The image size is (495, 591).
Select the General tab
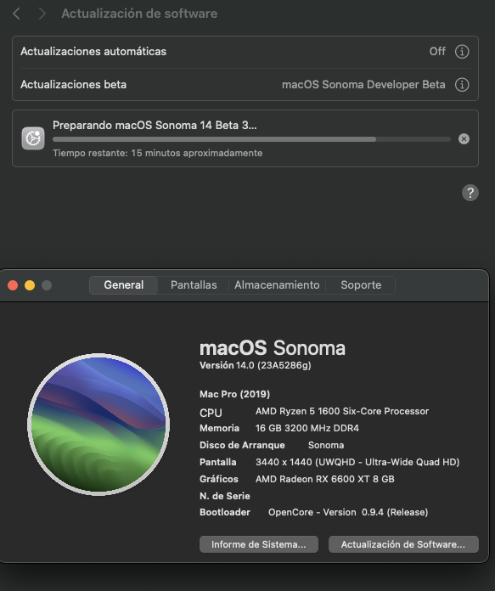pos(124,285)
